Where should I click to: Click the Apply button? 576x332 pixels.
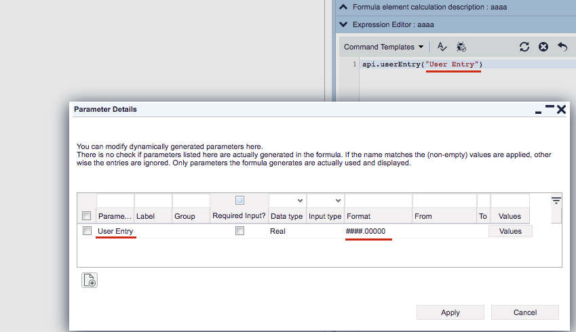[450, 312]
